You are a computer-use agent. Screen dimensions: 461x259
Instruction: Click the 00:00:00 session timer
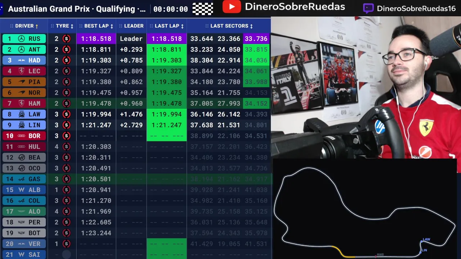(x=170, y=9)
